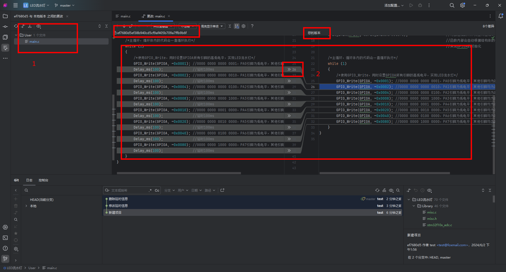
Task: Switch to the main.c editor tab
Action: pyautogui.click(x=123, y=16)
